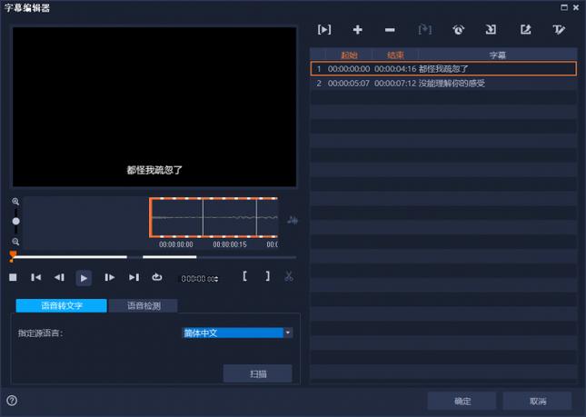This screenshot has height=417, width=586.
Task: Toggle repeat playback
Action: coord(157,277)
